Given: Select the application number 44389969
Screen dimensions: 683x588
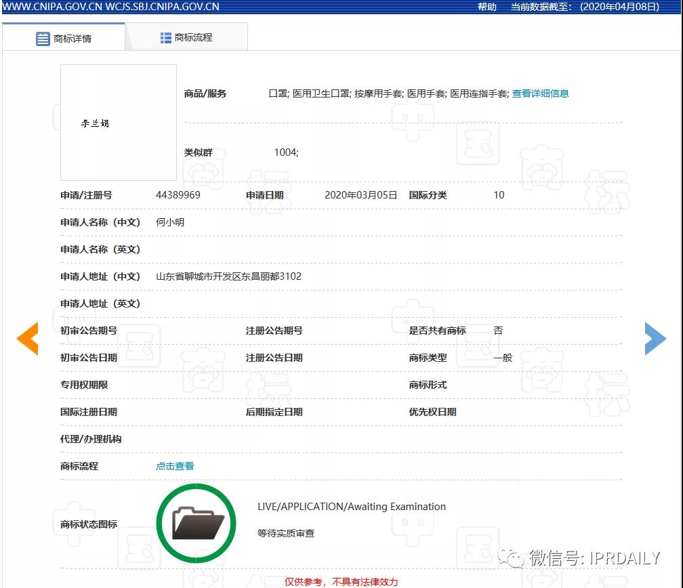Looking at the screenshot, I should coord(178,195).
